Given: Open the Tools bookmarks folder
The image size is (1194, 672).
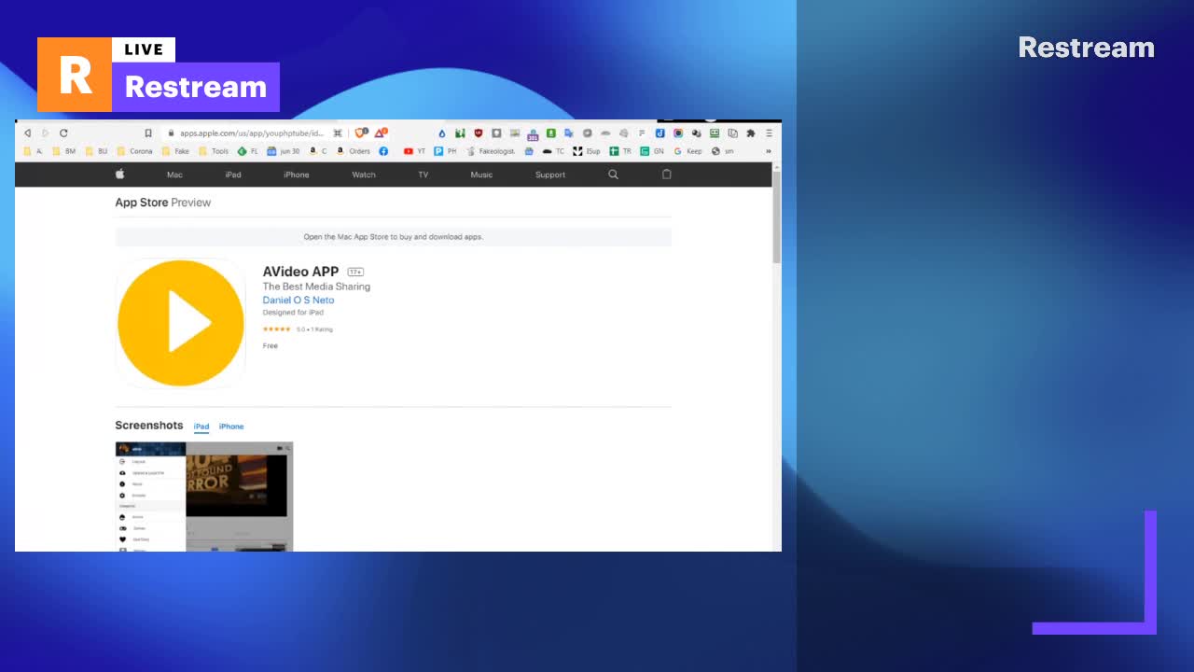Looking at the screenshot, I should (214, 151).
